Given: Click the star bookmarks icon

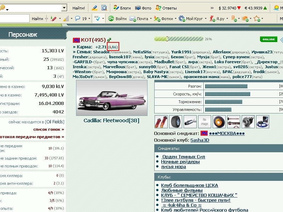Looking at the screenshot, I should (x=256, y=19).
